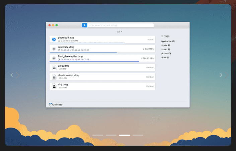236x151 pixels.
Task: Select the flash_decompiler.dmg file name
Action: (x=70, y=56)
